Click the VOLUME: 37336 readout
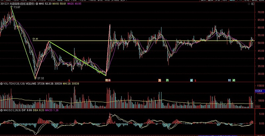This screenshot has width=265, height=136. [35, 84]
